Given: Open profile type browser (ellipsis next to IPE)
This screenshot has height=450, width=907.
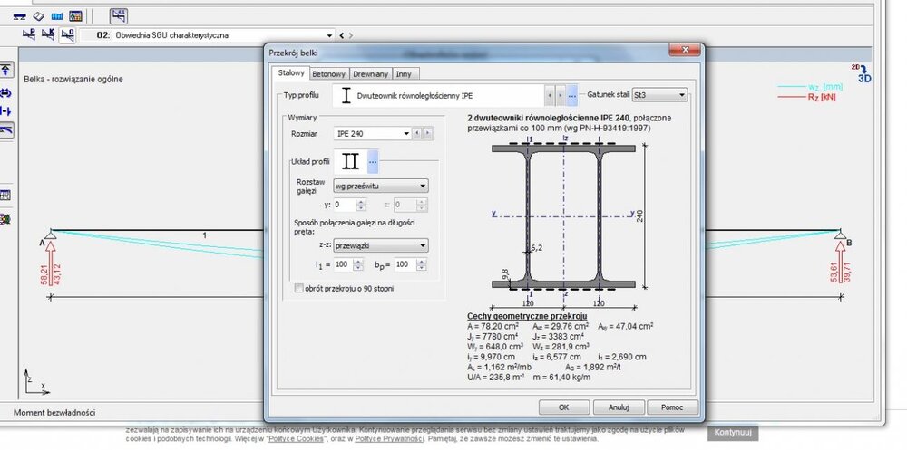Looking at the screenshot, I should click(x=571, y=95).
